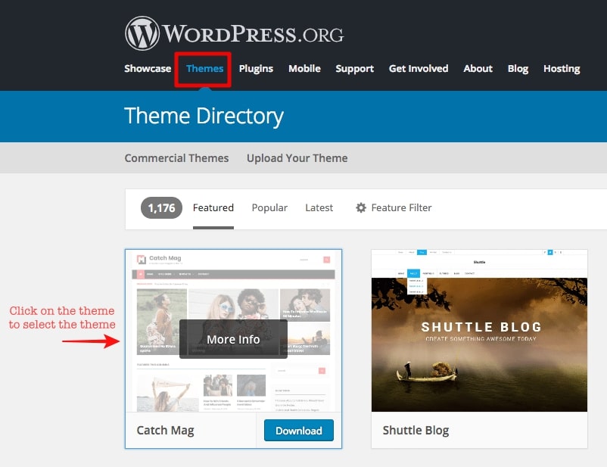This screenshot has height=467, width=607.
Task: Click the 1,176 theme count badge
Action: (161, 208)
